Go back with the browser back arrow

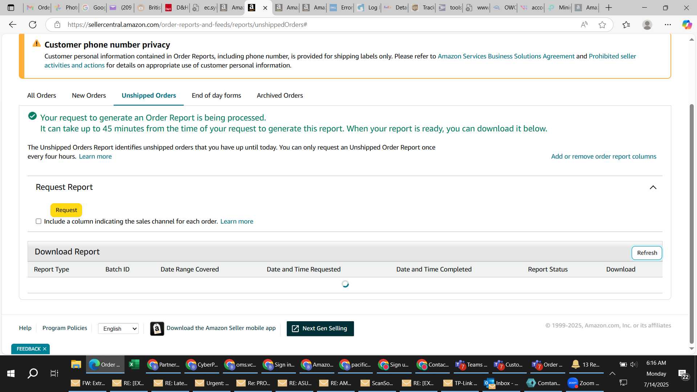click(x=13, y=25)
